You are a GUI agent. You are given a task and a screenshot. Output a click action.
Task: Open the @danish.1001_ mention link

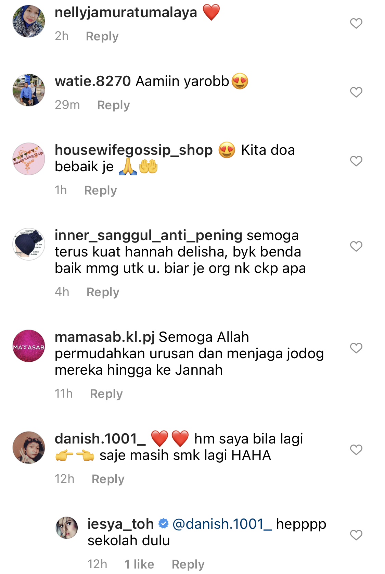click(222, 524)
